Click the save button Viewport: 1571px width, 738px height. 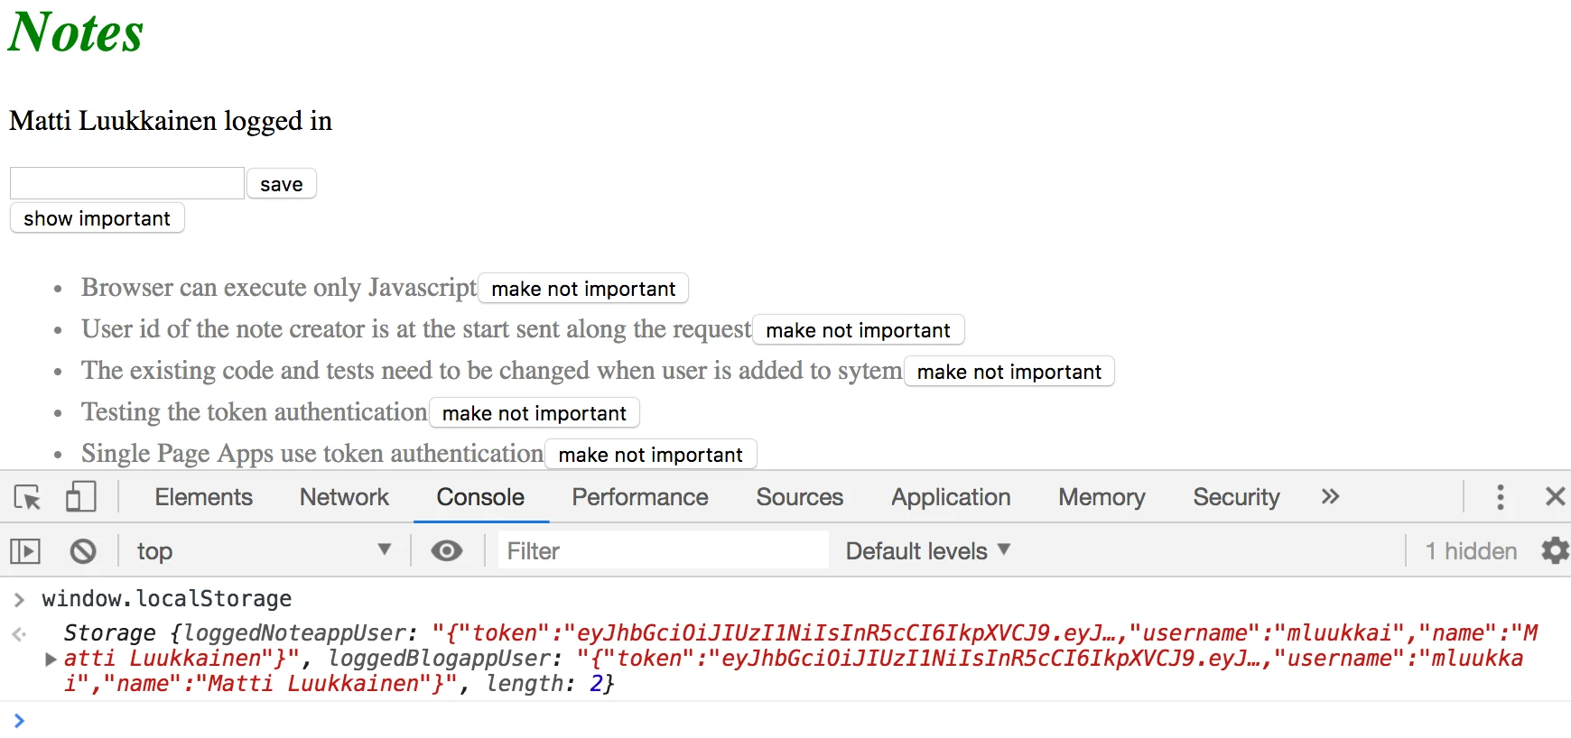tap(282, 184)
